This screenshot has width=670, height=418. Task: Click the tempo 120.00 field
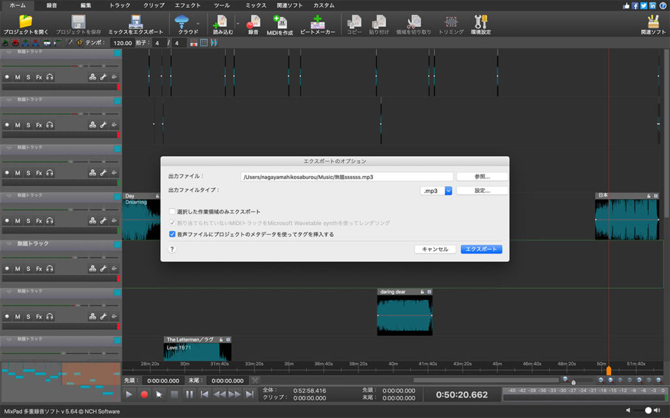pos(122,42)
